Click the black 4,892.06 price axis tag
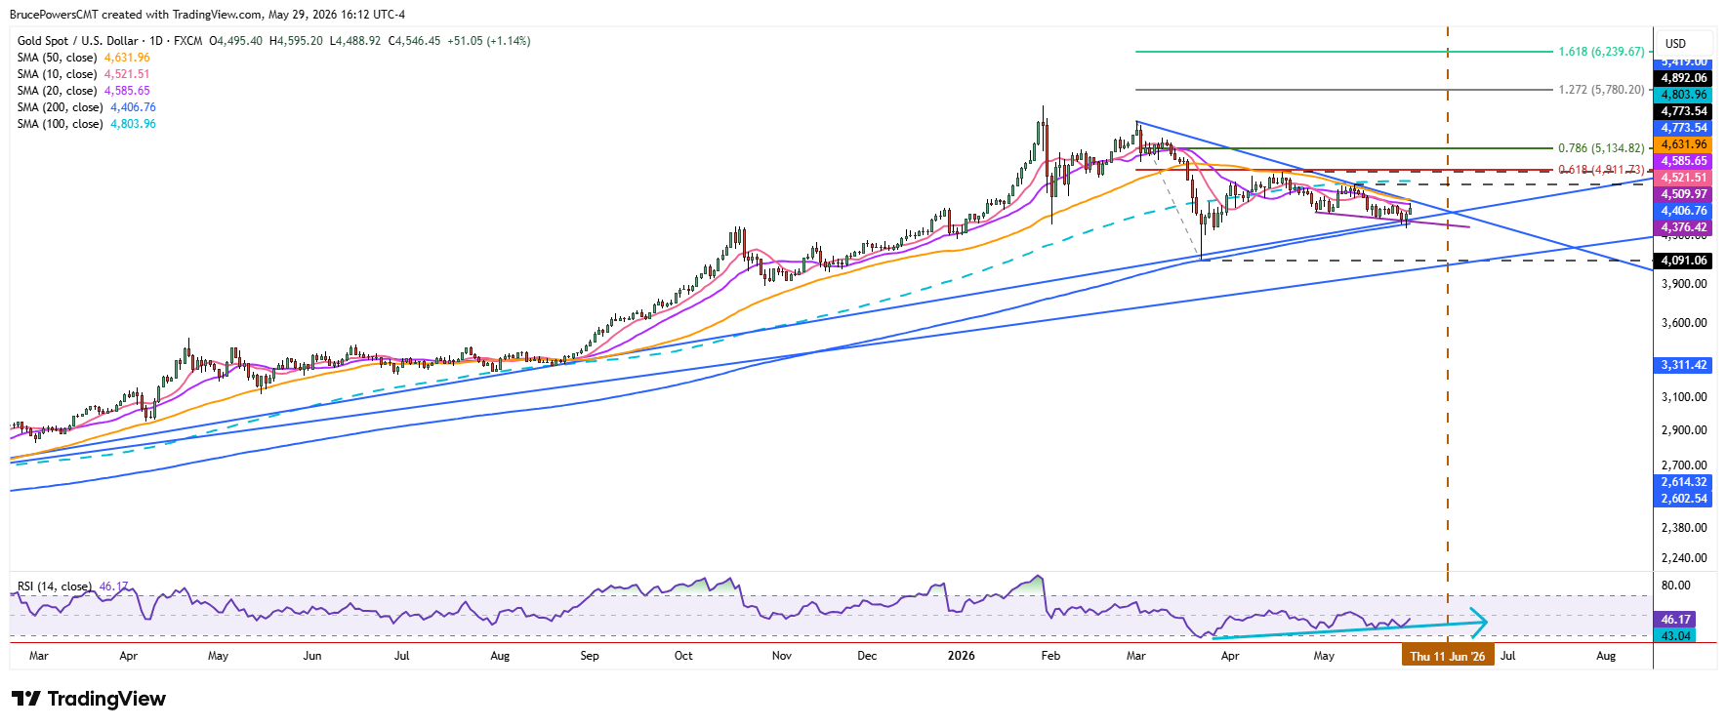The image size is (1727, 728). [1684, 78]
